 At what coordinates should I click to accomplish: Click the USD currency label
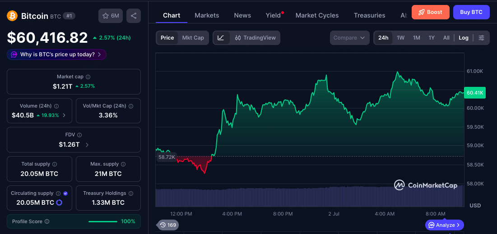click(x=475, y=206)
